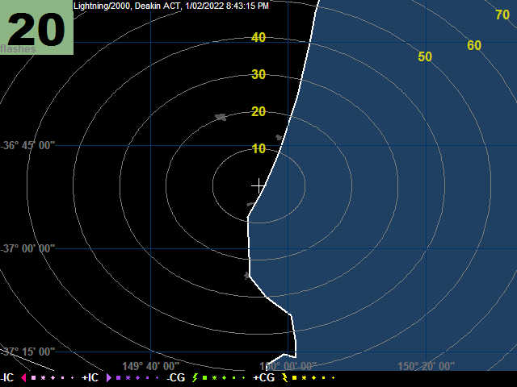517x387 pixels.
Task: Click the 149° 40' 00" longitude label
Action: click(x=151, y=366)
